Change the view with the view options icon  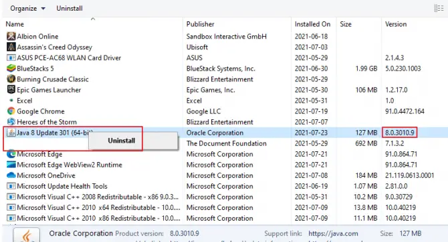[439, 8]
